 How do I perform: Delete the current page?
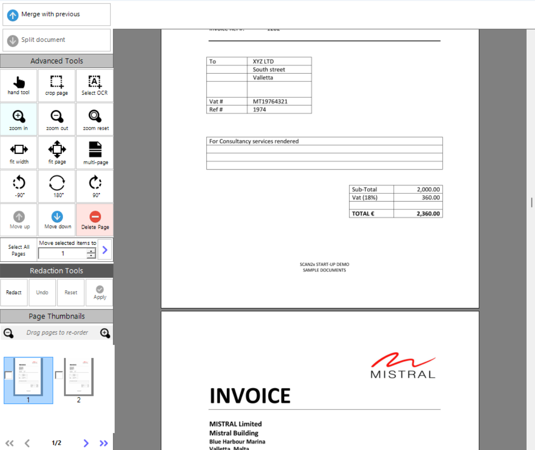(x=95, y=220)
